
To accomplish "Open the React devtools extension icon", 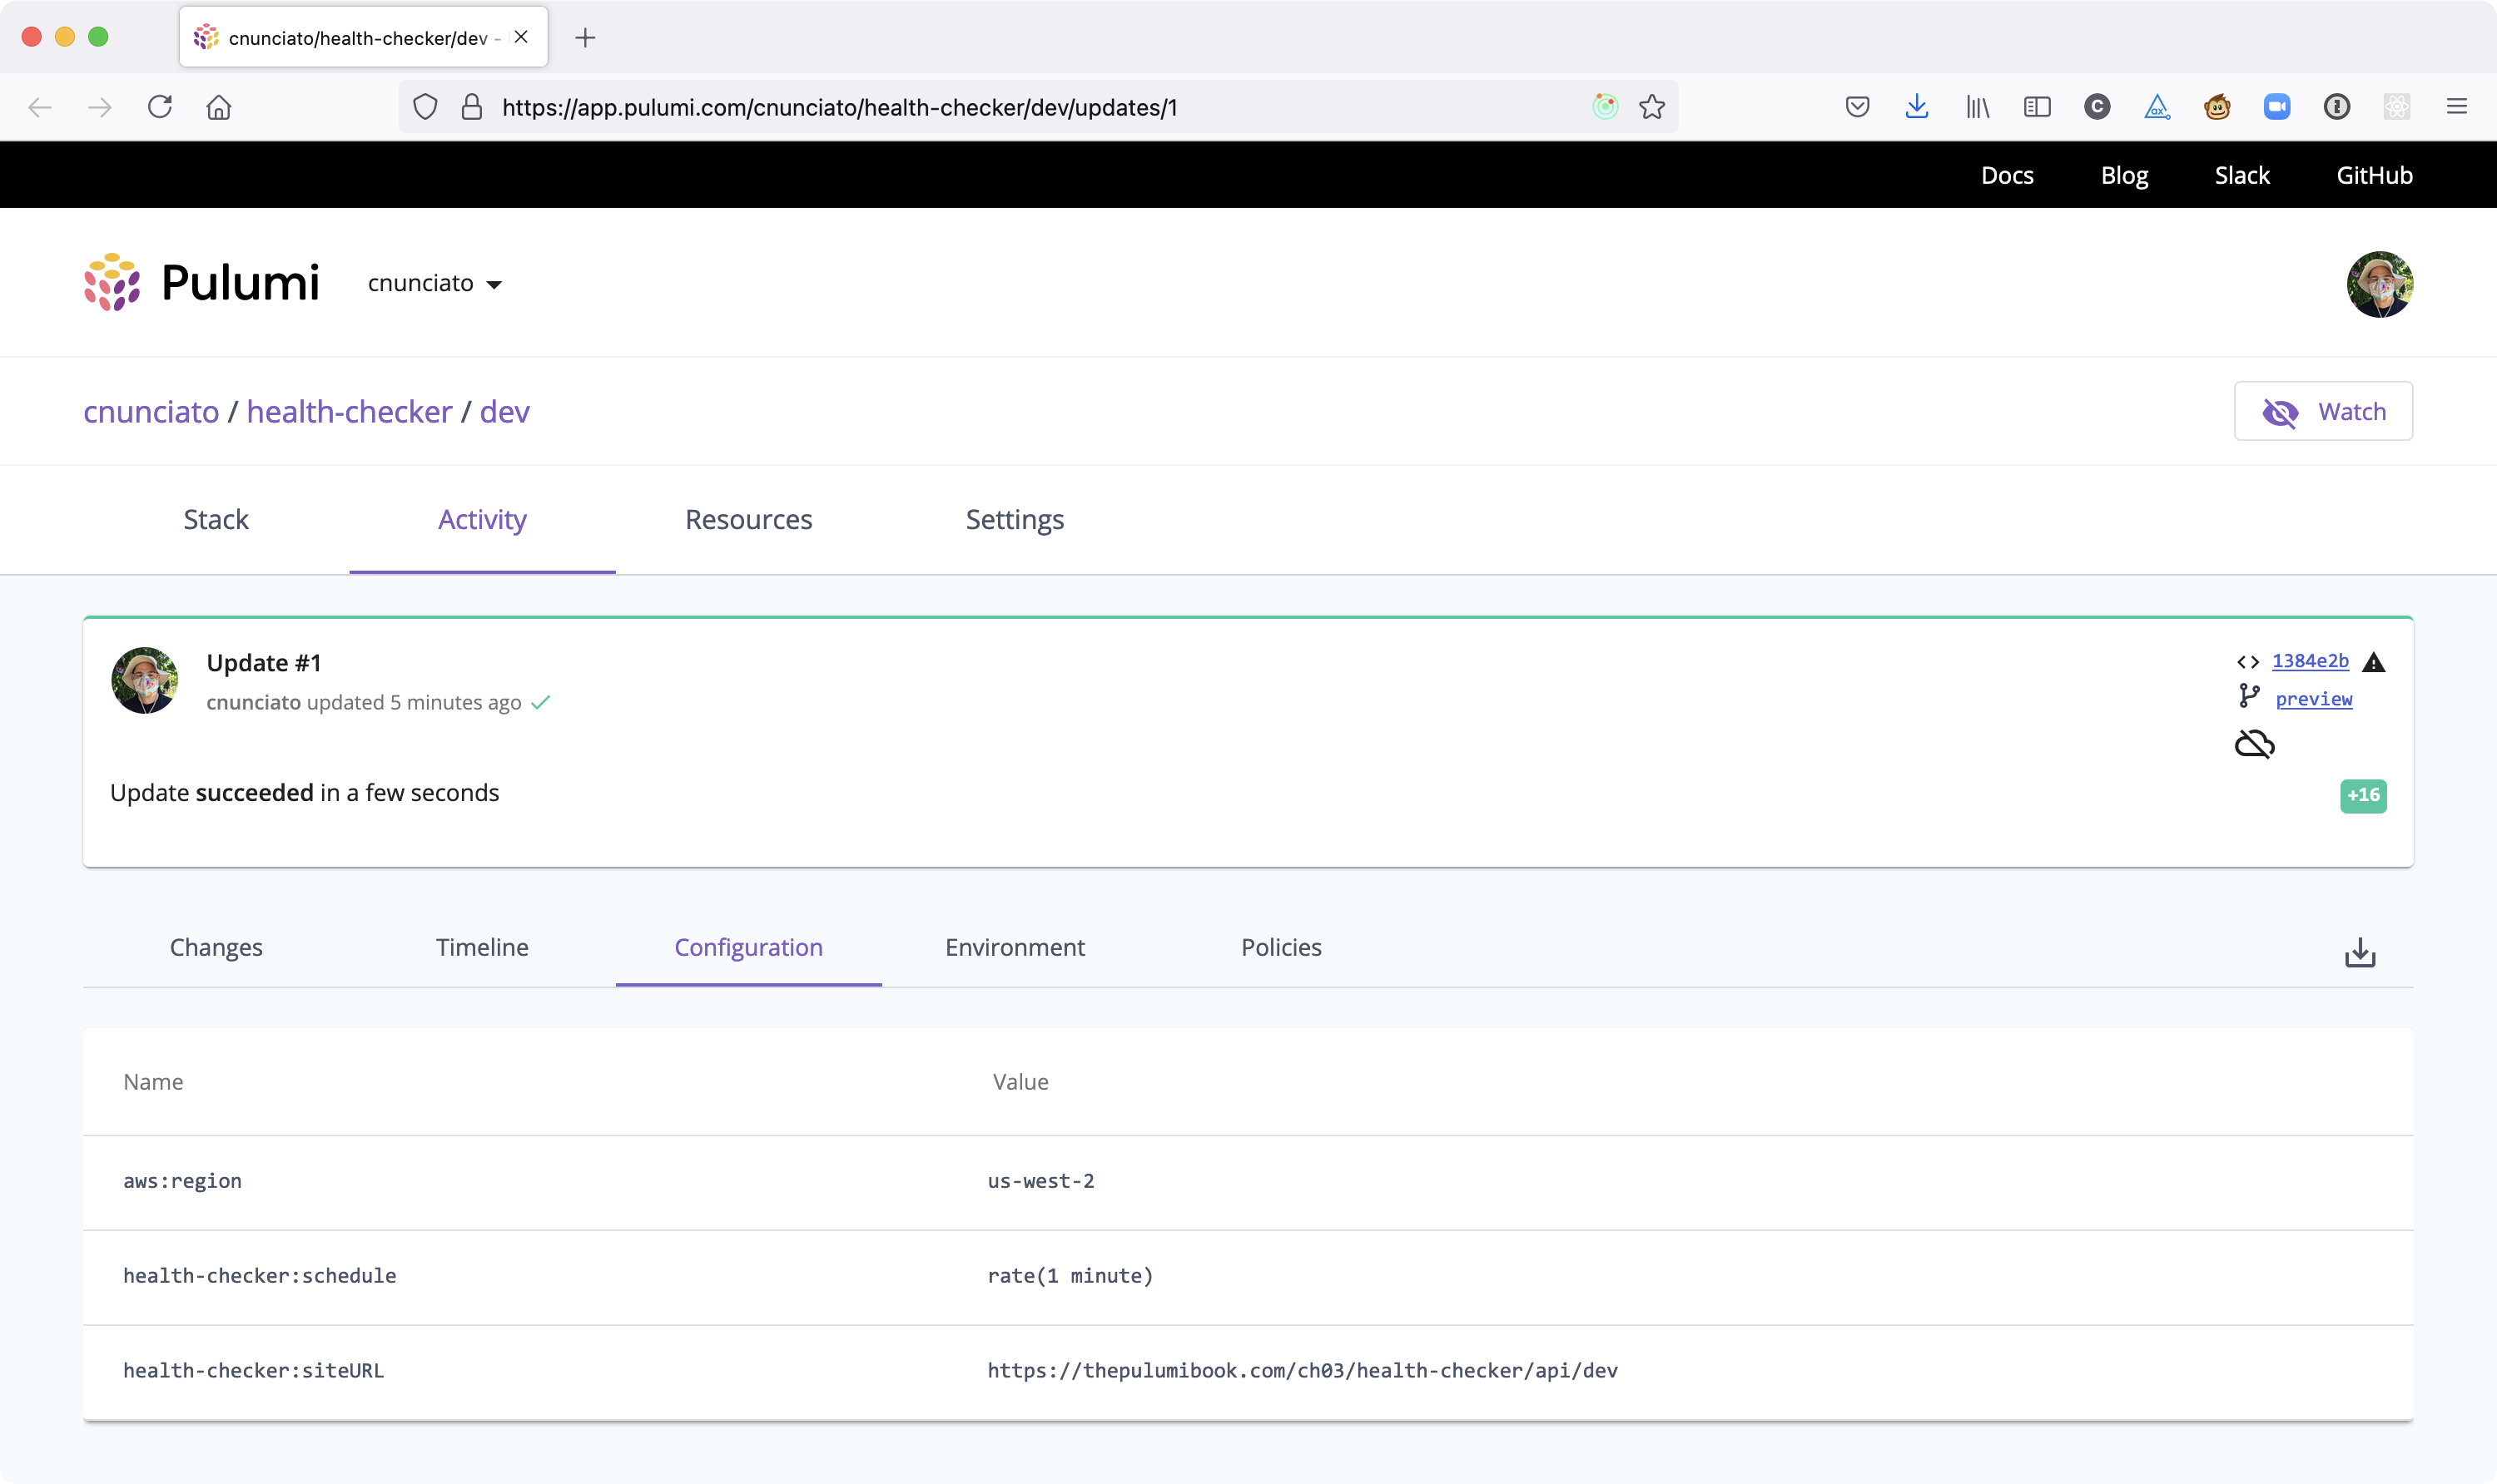I will [x=2397, y=107].
